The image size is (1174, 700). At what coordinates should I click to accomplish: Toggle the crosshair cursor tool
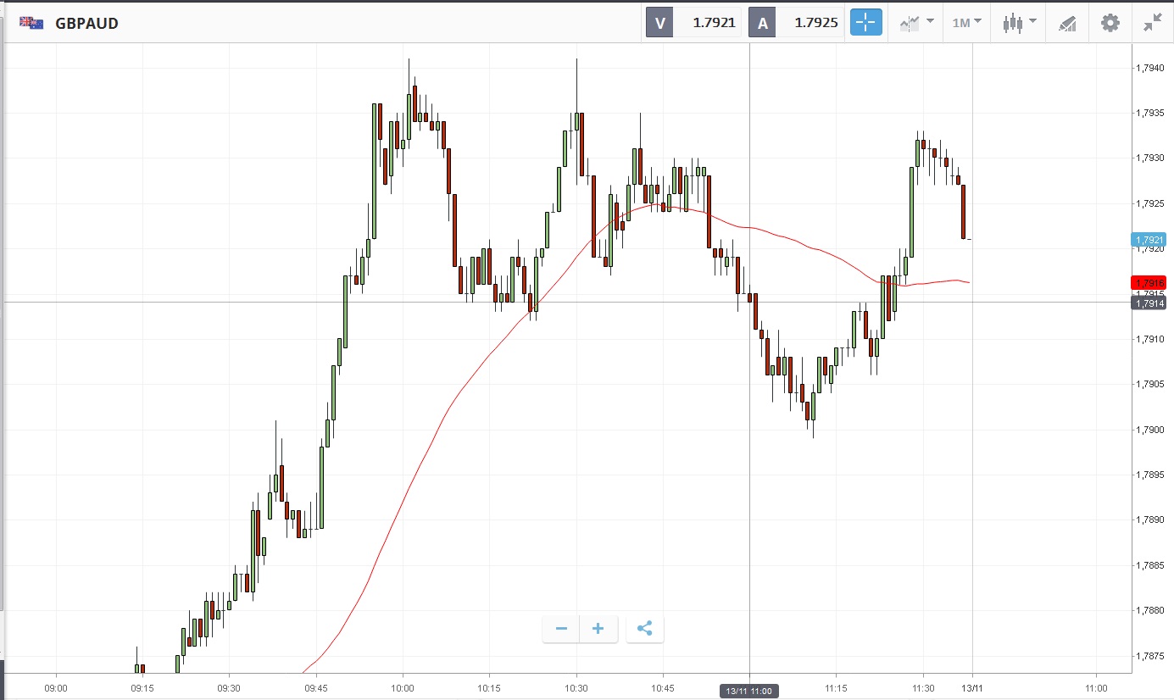865,23
